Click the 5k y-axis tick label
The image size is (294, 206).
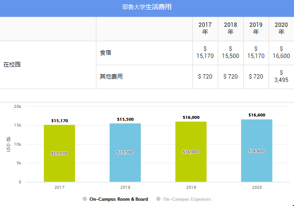pos(19,163)
